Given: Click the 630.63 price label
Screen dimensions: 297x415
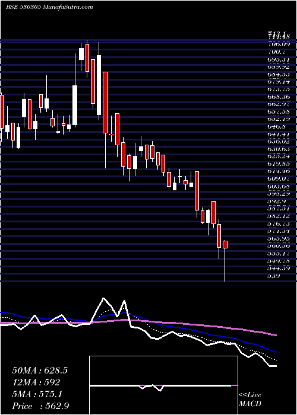Looking at the screenshot, I should (279, 149).
